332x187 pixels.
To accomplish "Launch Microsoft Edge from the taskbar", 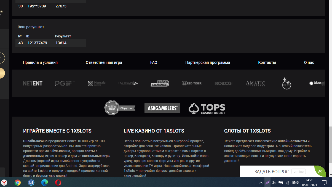I will coord(44,182).
